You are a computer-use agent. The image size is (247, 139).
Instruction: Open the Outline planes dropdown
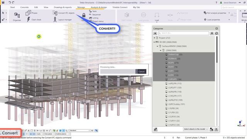[63, 134]
